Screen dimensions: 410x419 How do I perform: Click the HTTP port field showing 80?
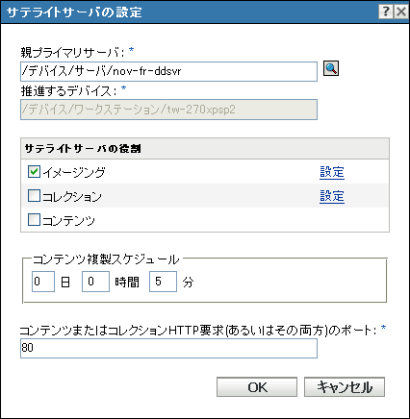pyautogui.click(x=168, y=348)
